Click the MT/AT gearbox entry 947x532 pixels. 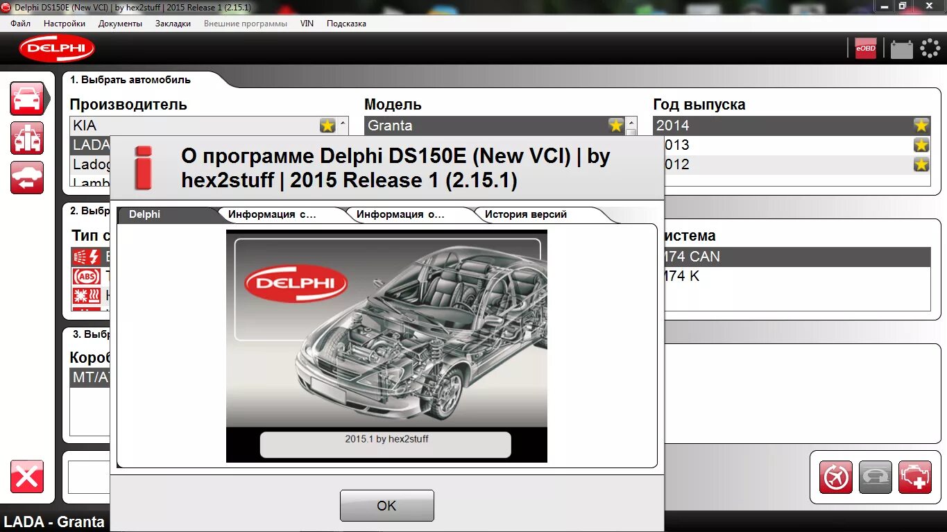(90, 377)
